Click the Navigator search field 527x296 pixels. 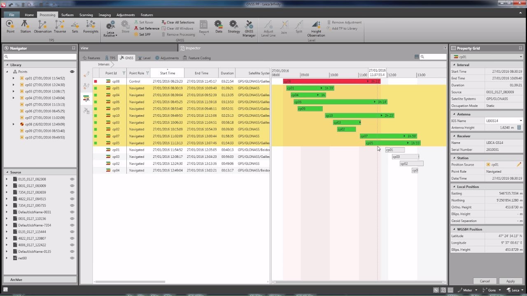40,57
